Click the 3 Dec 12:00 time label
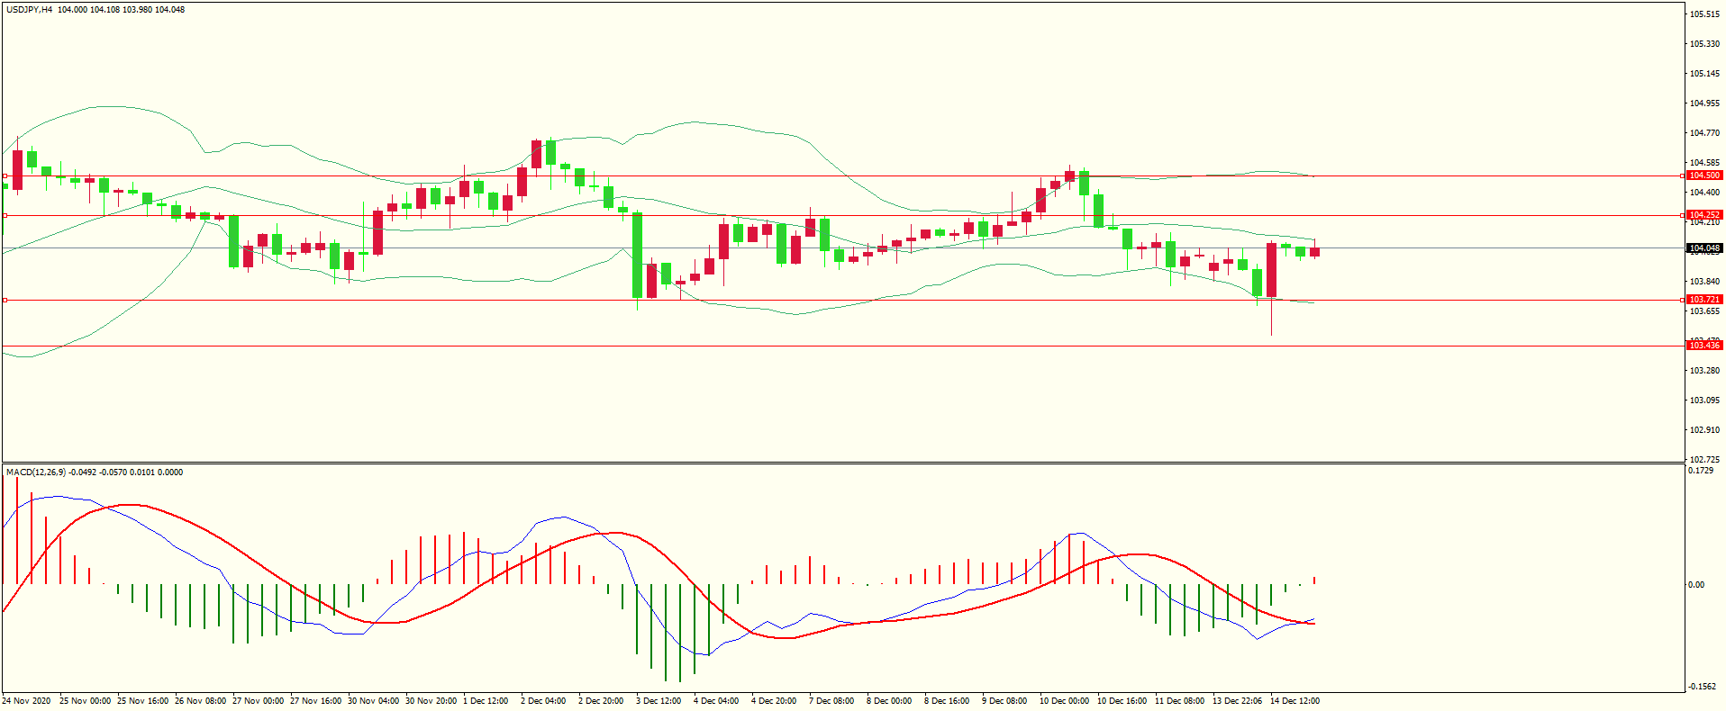The height and width of the screenshot is (711, 1726). coord(659,701)
